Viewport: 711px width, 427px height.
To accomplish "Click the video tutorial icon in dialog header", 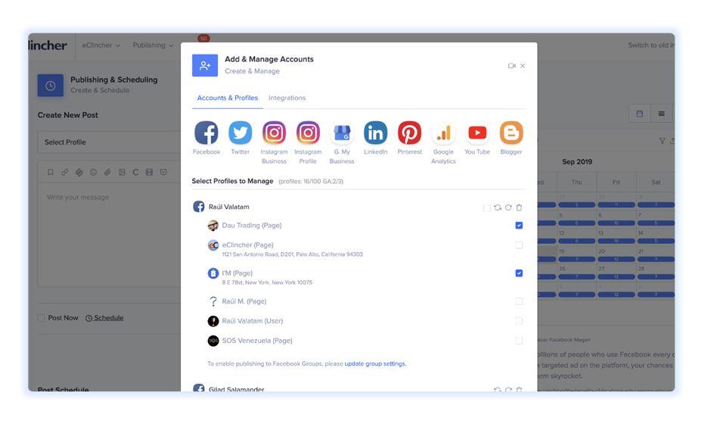I will (x=512, y=66).
